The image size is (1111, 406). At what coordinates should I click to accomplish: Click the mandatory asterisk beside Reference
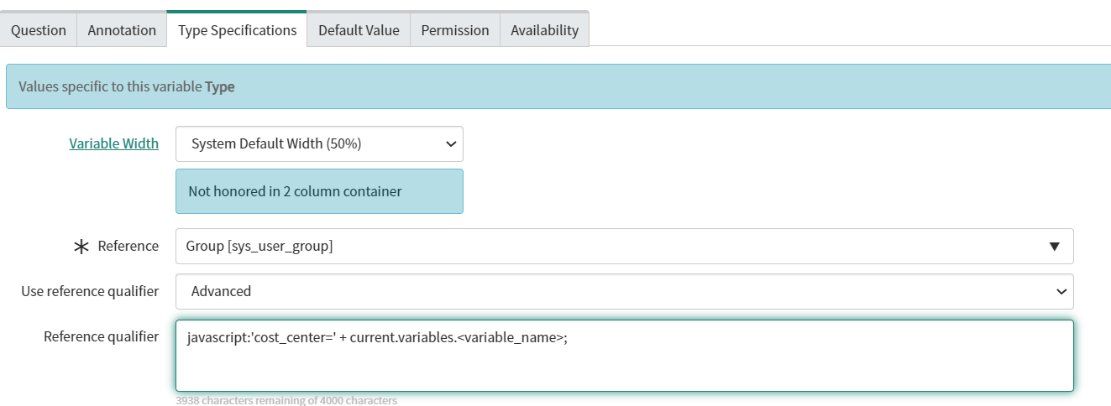[82, 247]
